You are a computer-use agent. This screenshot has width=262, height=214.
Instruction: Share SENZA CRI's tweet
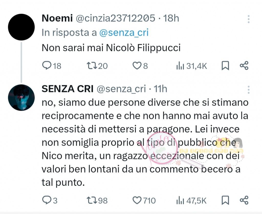click(x=244, y=200)
